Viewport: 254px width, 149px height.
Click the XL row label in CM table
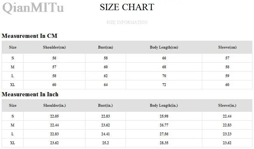pos(12,85)
